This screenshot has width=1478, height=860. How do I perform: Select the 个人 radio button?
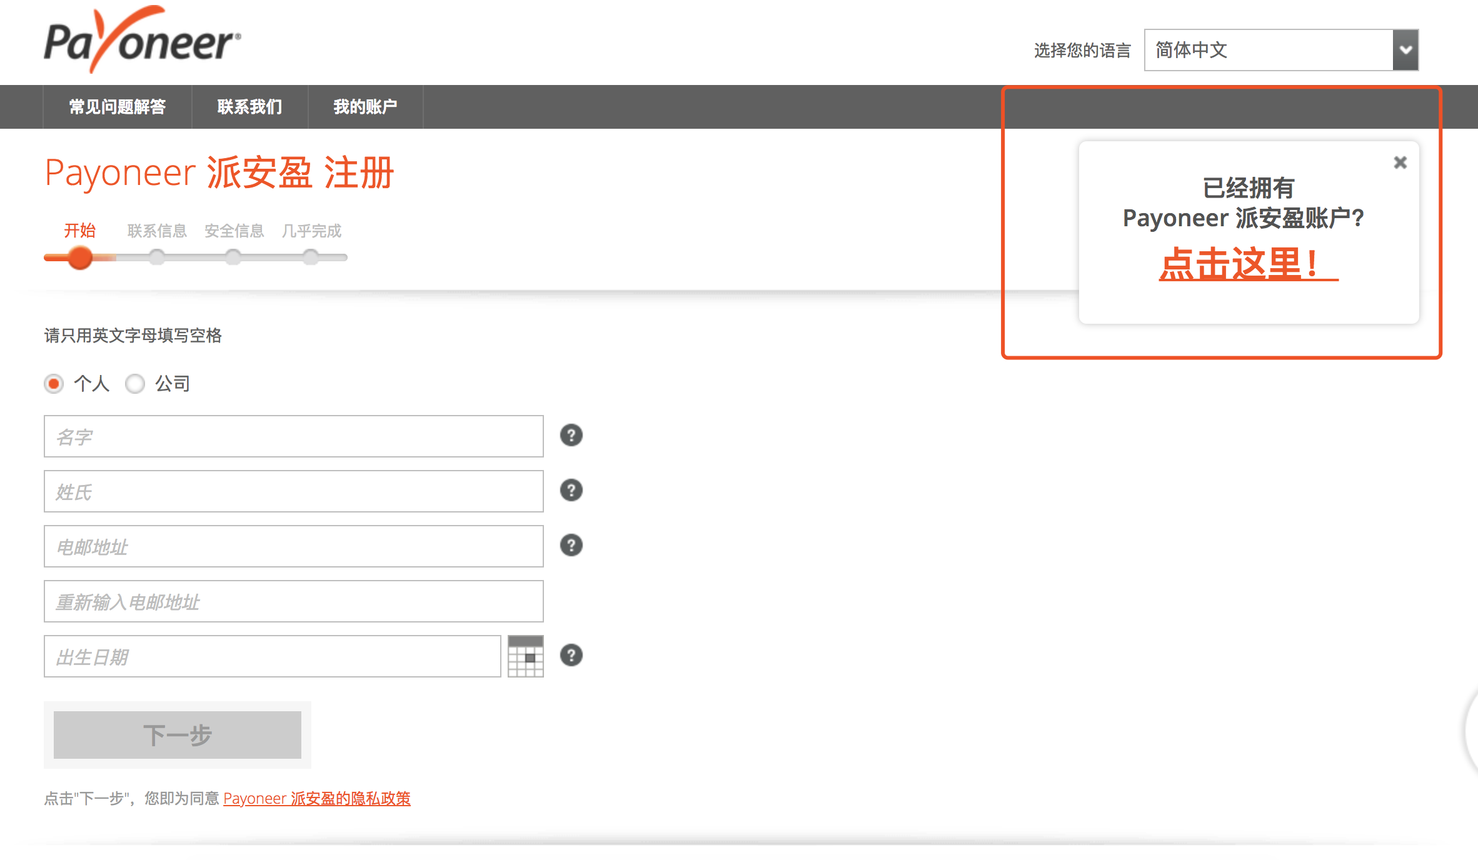(54, 384)
